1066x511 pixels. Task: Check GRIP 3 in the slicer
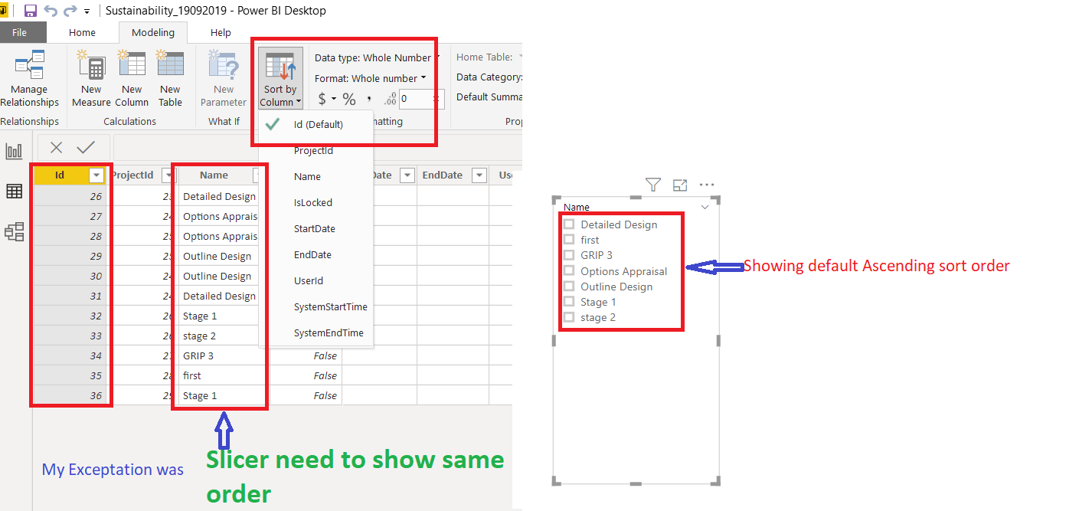click(x=569, y=255)
